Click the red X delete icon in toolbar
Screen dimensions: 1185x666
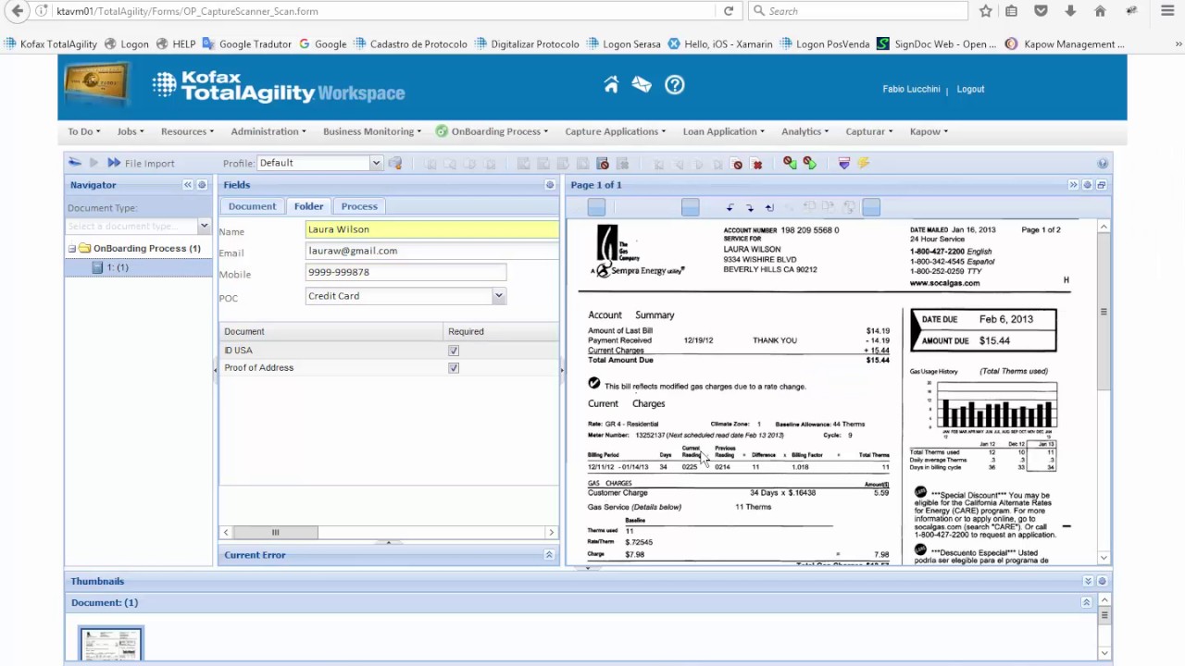757,164
